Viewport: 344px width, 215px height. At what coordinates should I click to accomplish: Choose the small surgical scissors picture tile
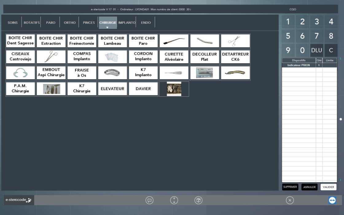point(235,41)
